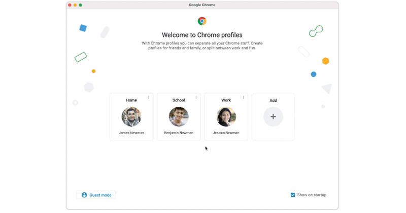Open Benjamin Newman's profile avatar

(179, 117)
